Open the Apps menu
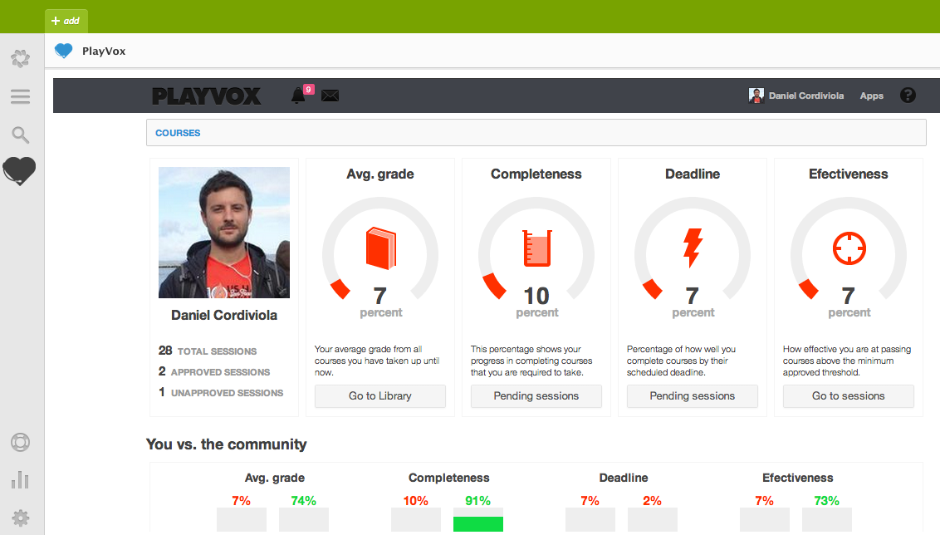Viewport: 940px width, 535px height. tap(872, 96)
